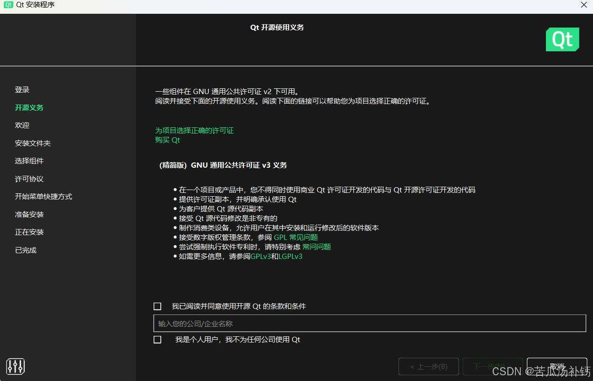593x381 pixels.
Task: Click the heading Qt 开源使用义务
Action: click(x=277, y=27)
